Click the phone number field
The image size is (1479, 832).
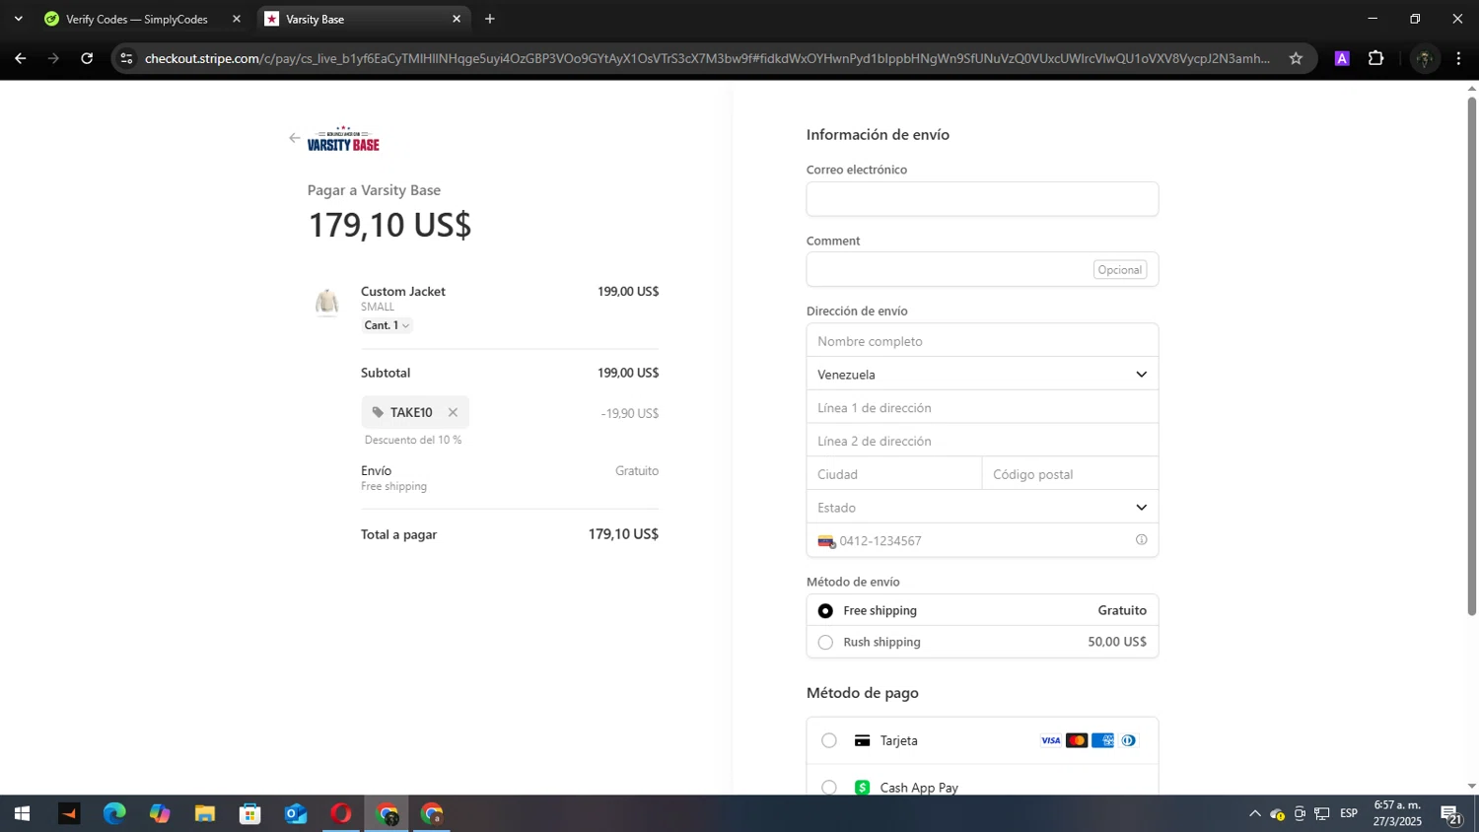pos(982,540)
